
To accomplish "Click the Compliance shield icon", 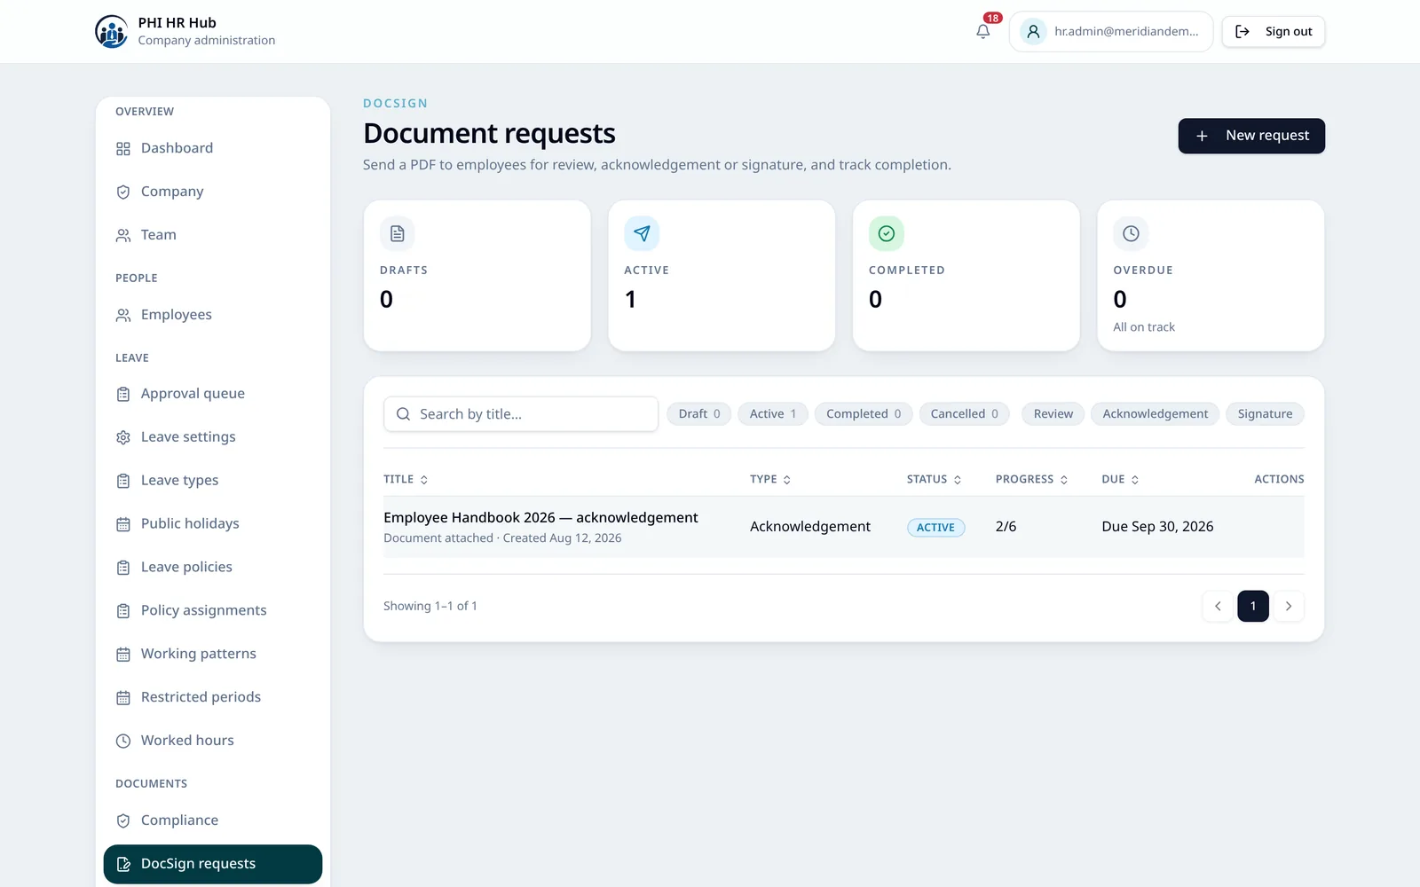I will pos(123,820).
